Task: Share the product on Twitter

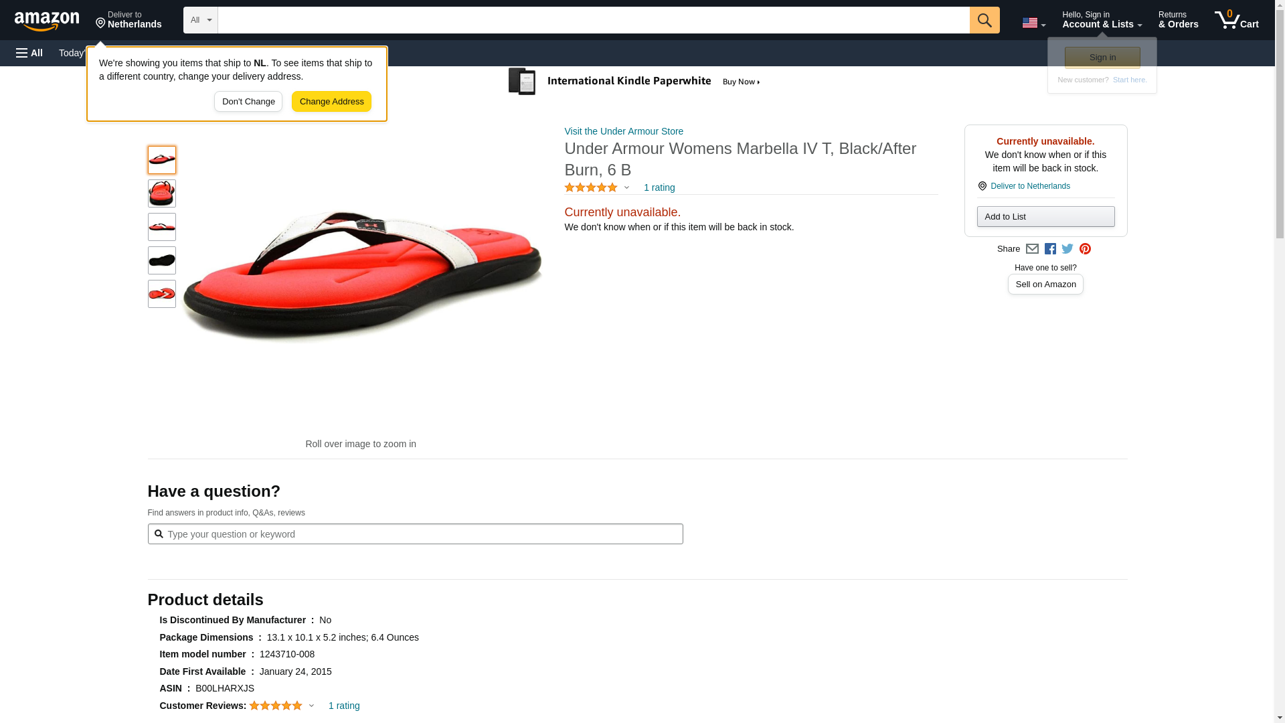Action: click(1067, 249)
